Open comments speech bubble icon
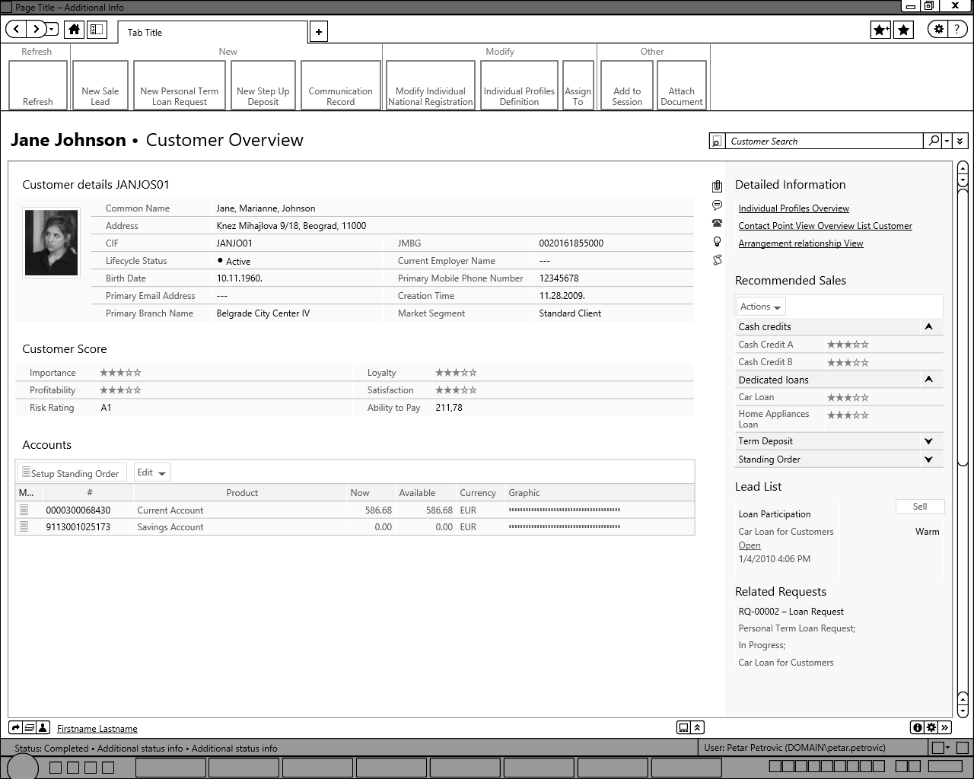Viewport: 974px width, 779px height. (717, 205)
